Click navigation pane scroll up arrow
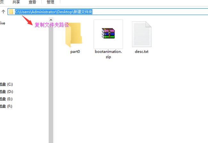 click(x=51, y=20)
